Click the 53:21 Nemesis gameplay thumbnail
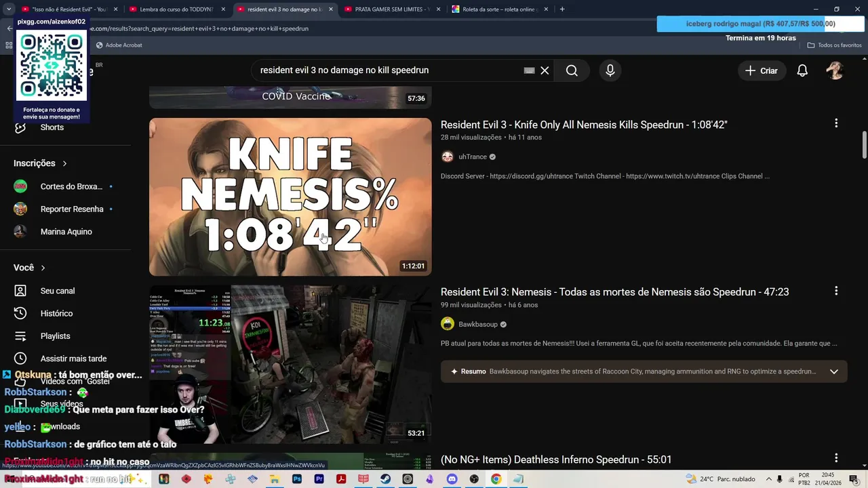 290,364
